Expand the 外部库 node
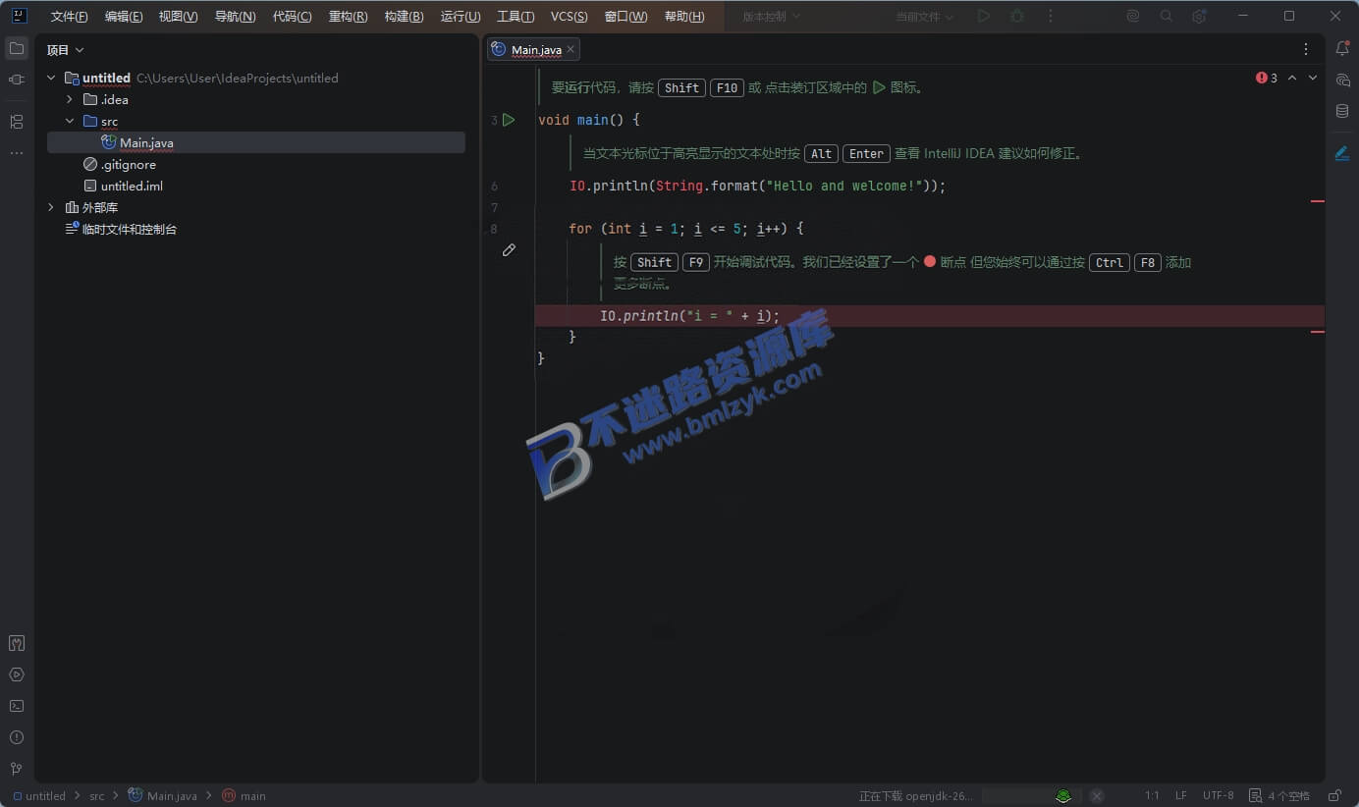1359x807 pixels. click(51, 207)
